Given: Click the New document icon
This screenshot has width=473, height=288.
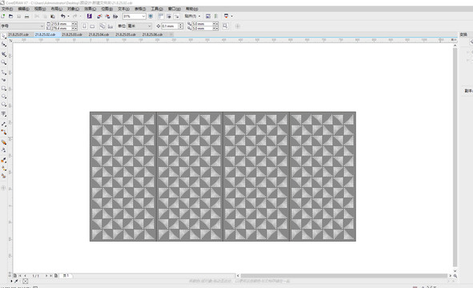Looking at the screenshot, I should tap(3, 16).
